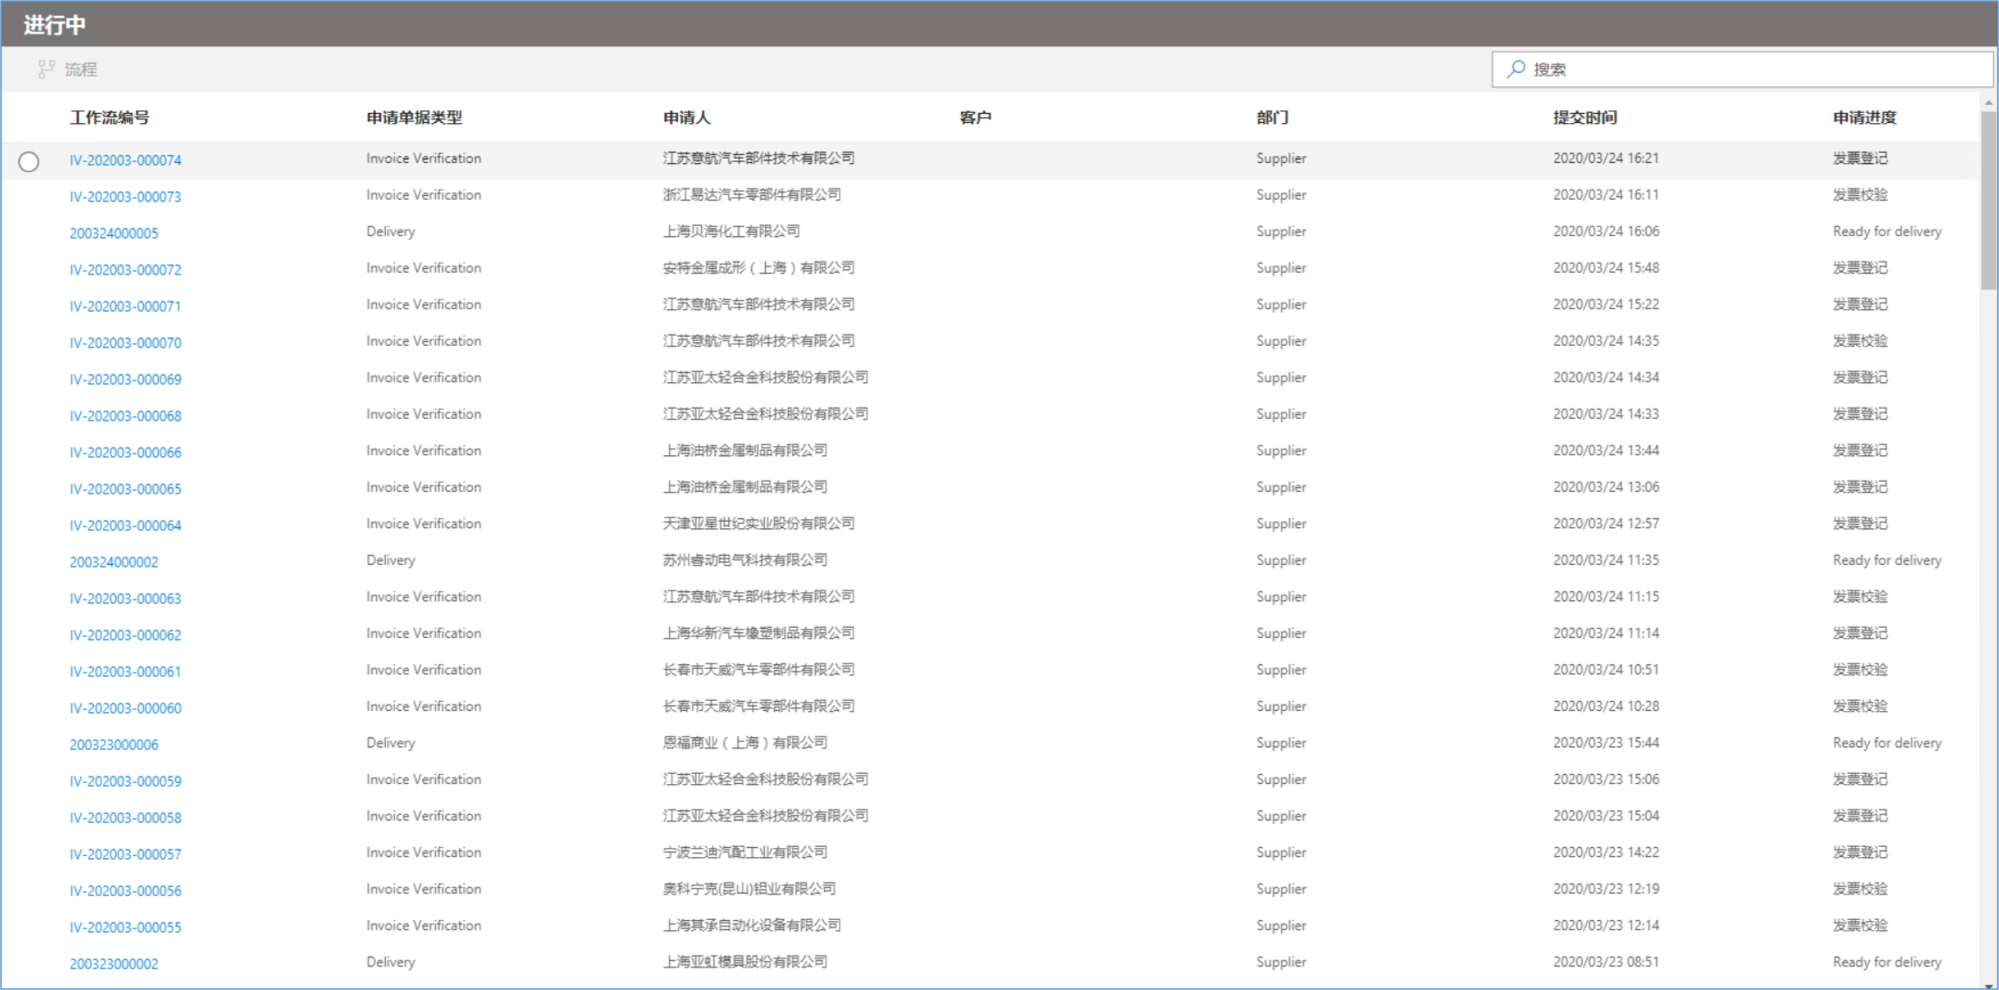Sort by 部门 column header

click(x=1272, y=117)
